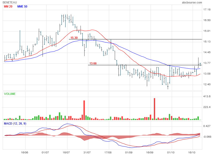Image resolution: width=214 pixels, height=155 pixels.
Task: Click the 14.45 price axis value
Action: (207, 52)
